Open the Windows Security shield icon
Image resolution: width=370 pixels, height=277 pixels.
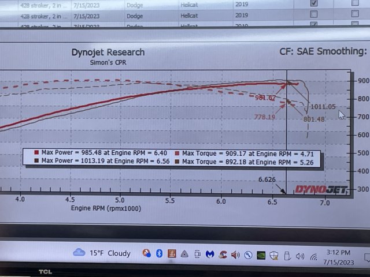(x=273, y=256)
